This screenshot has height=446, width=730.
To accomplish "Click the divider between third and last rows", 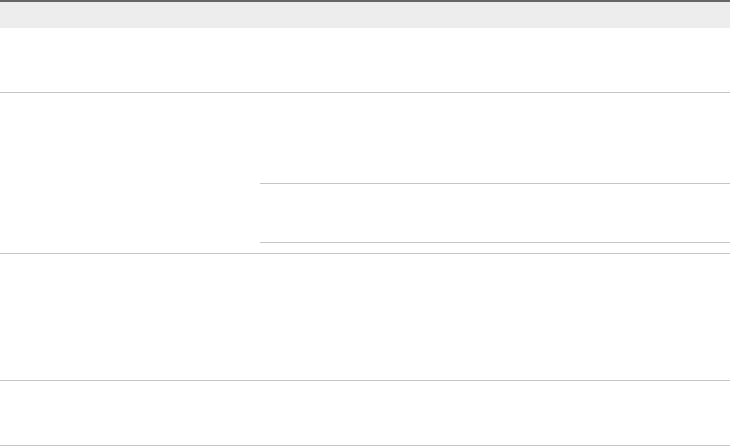I will [x=365, y=381].
